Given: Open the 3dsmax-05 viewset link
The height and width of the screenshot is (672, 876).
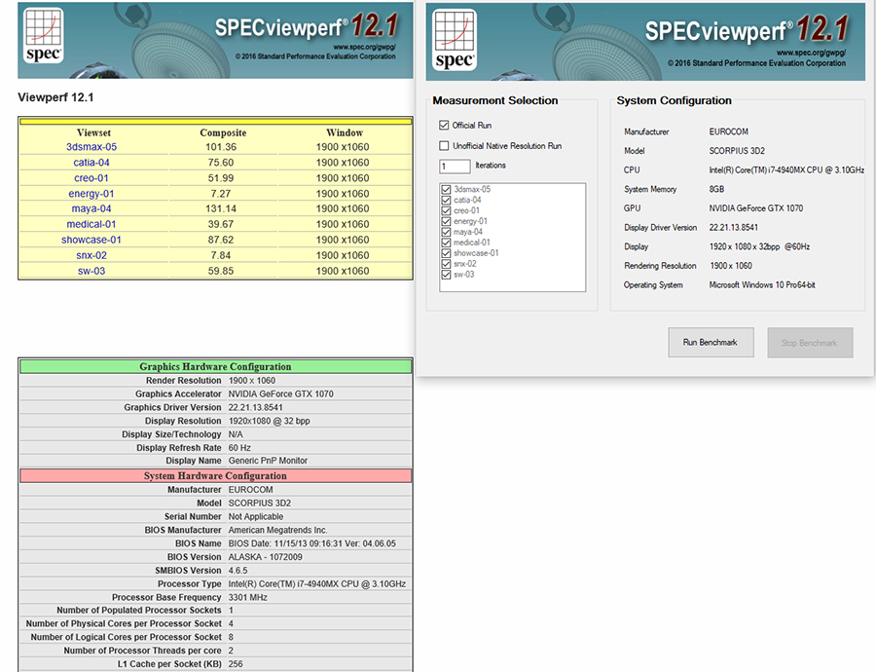Looking at the screenshot, I should coord(91,147).
